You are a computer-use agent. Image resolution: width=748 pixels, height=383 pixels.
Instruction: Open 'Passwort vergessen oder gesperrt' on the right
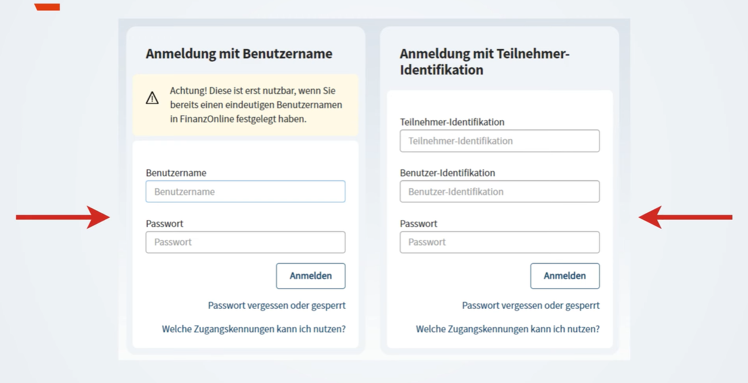point(531,305)
